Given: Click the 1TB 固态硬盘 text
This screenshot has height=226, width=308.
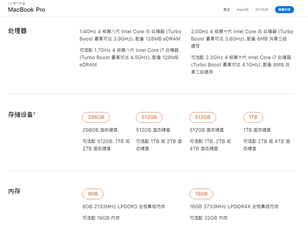Looking at the screenshot, I should tap(257, 130).
